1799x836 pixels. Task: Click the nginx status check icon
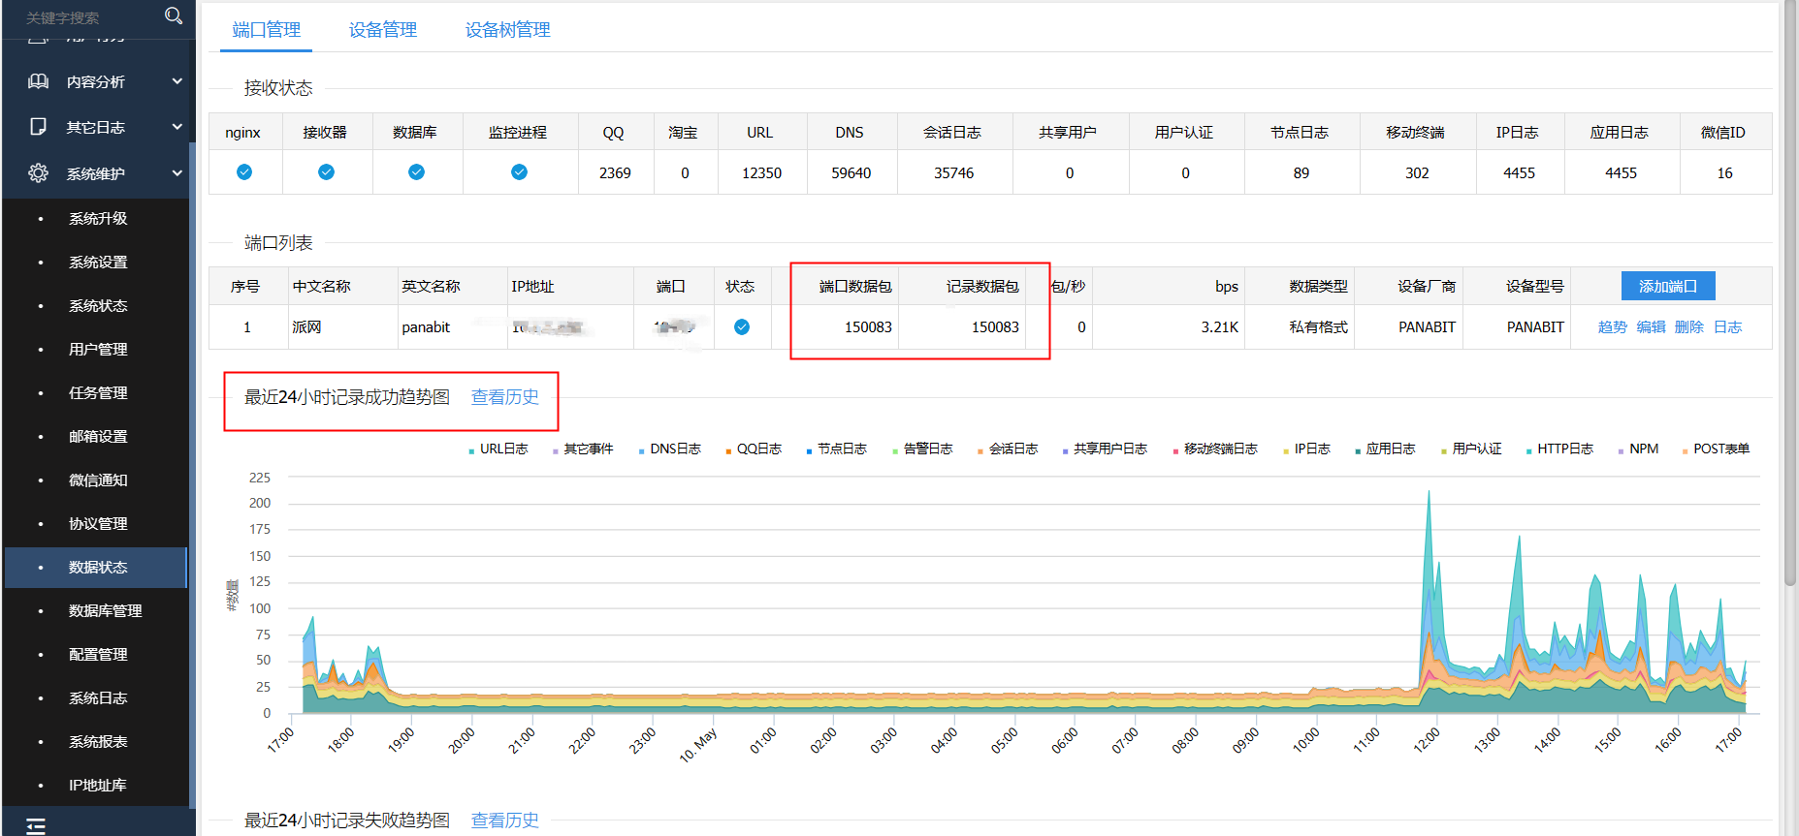(x=244, y=172)
